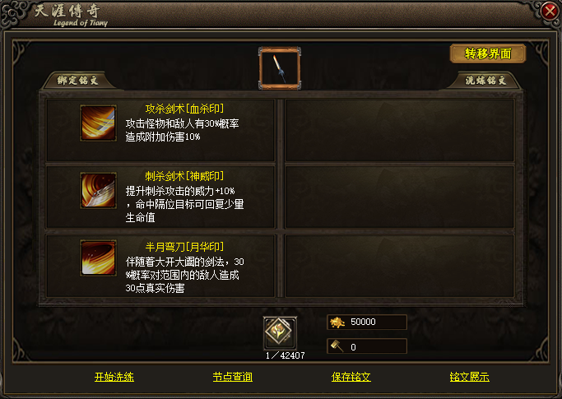The height and width of the screenshot is (399, 562).
Task: Click the empty top-right refined inscription slot
Action: point(400,131)
